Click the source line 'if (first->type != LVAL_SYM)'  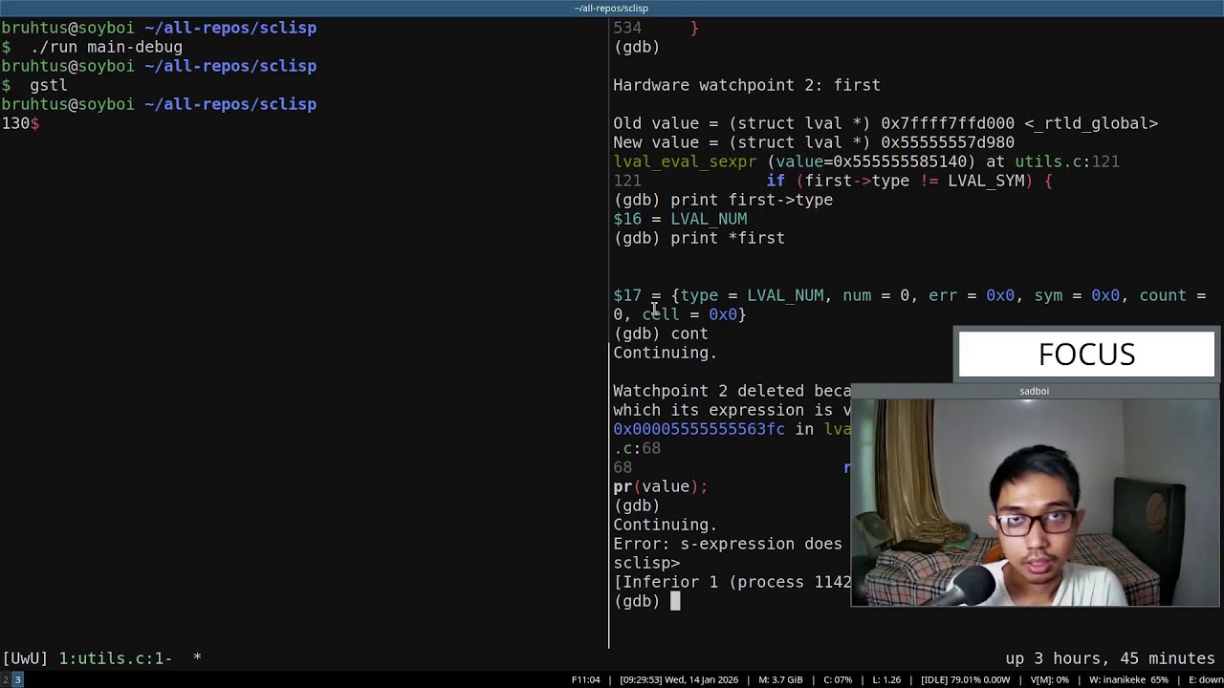coord(909,181)
